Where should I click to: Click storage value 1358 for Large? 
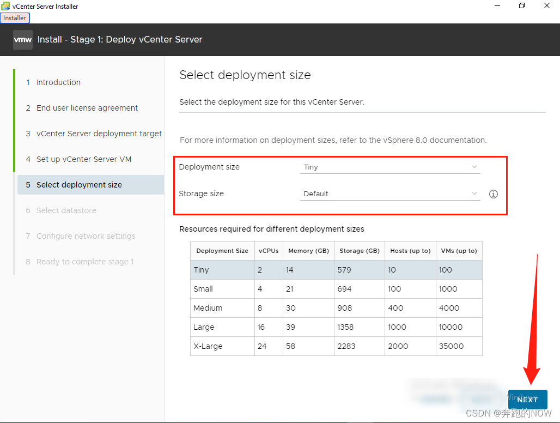pyautogui.click(x=345, y=327)
